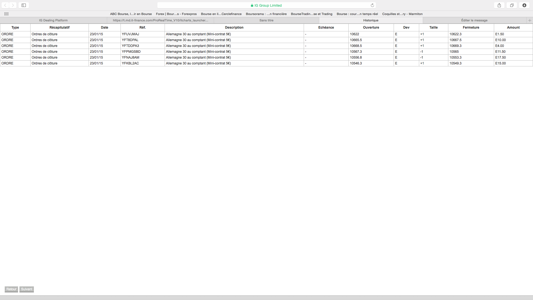Show all tabs overview icon

[512, 5]
